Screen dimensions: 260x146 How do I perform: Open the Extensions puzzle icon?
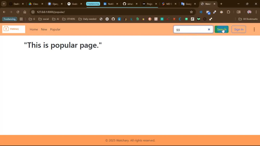pyautogui.click(x=229, y=12)
